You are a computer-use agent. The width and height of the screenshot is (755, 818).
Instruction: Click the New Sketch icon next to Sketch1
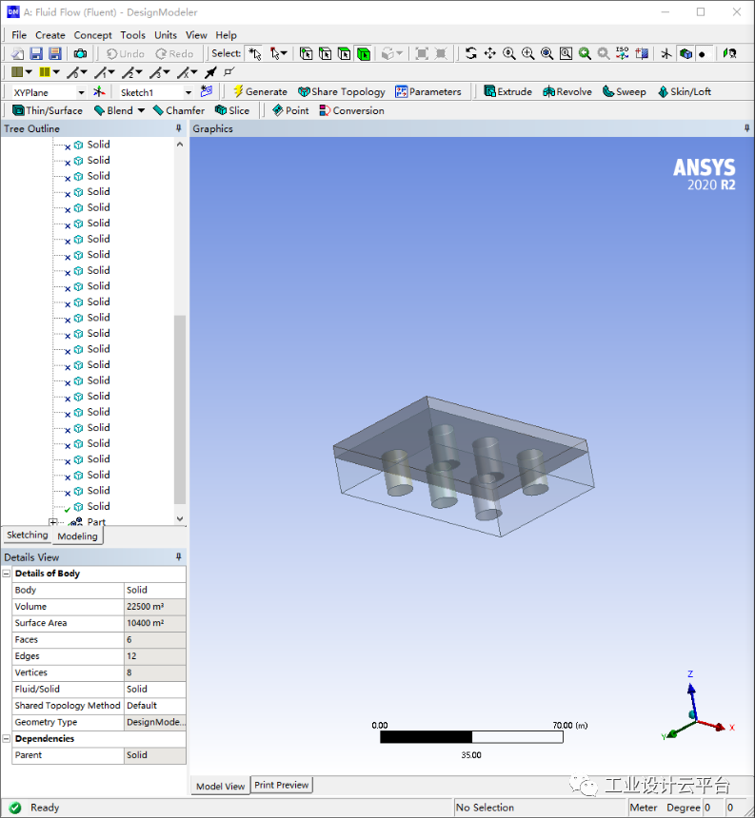click(207, 91)
